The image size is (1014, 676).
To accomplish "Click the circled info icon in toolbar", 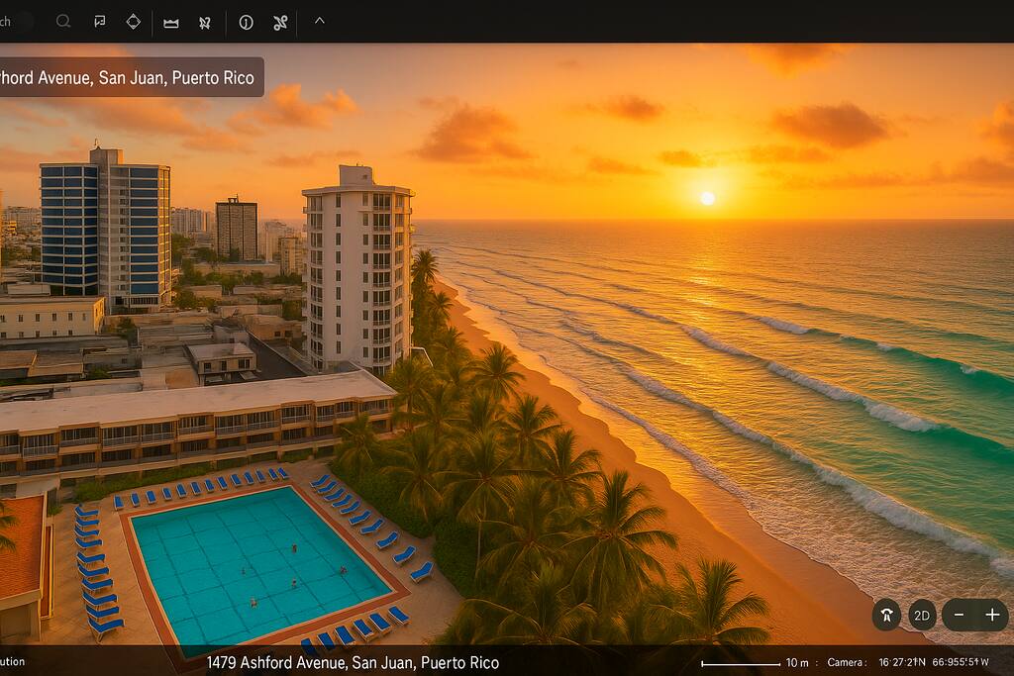I will click(246, 22).
